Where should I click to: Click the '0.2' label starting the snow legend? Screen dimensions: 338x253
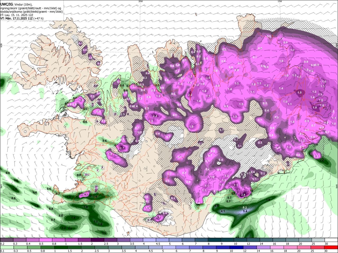click(x=2, y=244)
